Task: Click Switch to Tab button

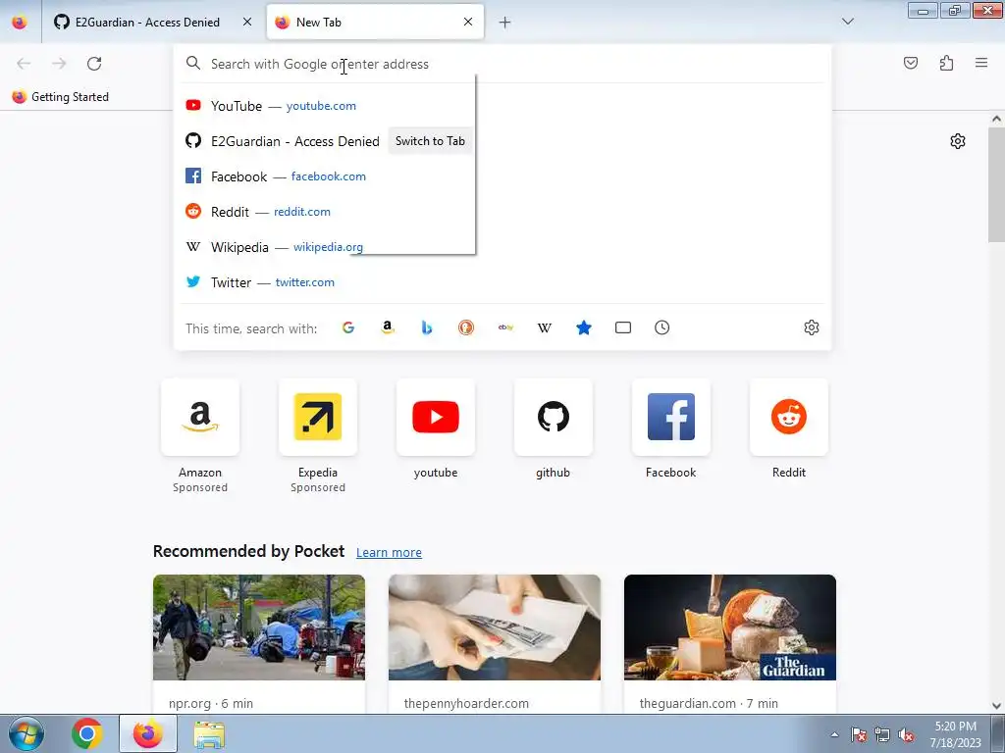Action: coord(430,141)
